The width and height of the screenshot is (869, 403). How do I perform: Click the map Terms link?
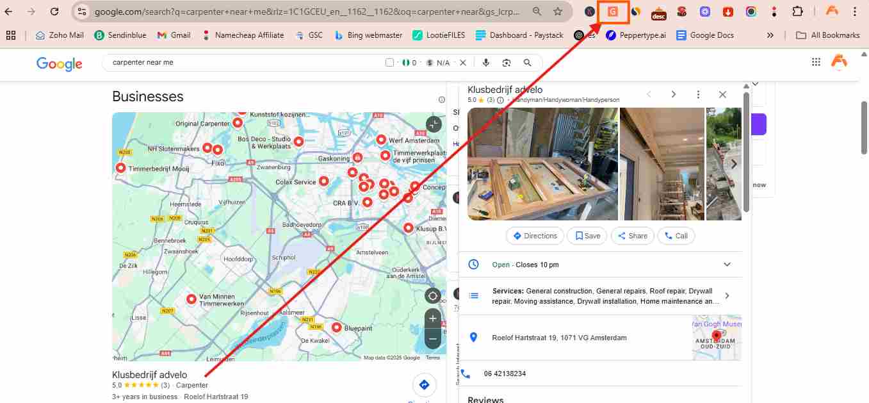[x=433, y=358]
